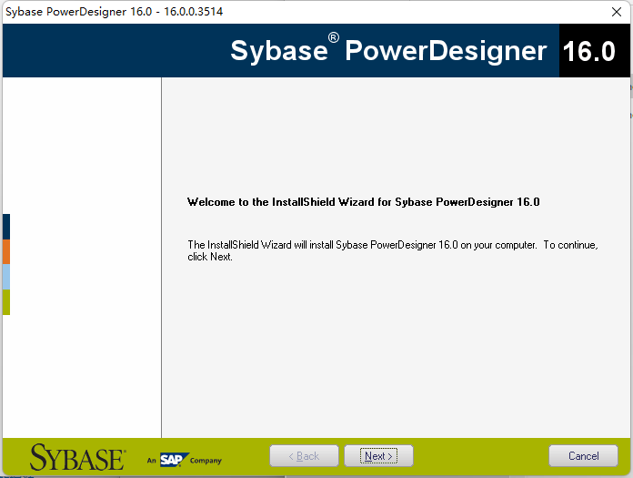The image size is (633, 478).
Task: Click the Next button to continue installation
Action: click(378, 456)
